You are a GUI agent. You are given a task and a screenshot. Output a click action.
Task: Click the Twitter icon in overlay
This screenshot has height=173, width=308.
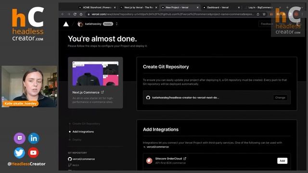(x=19, y=153)
